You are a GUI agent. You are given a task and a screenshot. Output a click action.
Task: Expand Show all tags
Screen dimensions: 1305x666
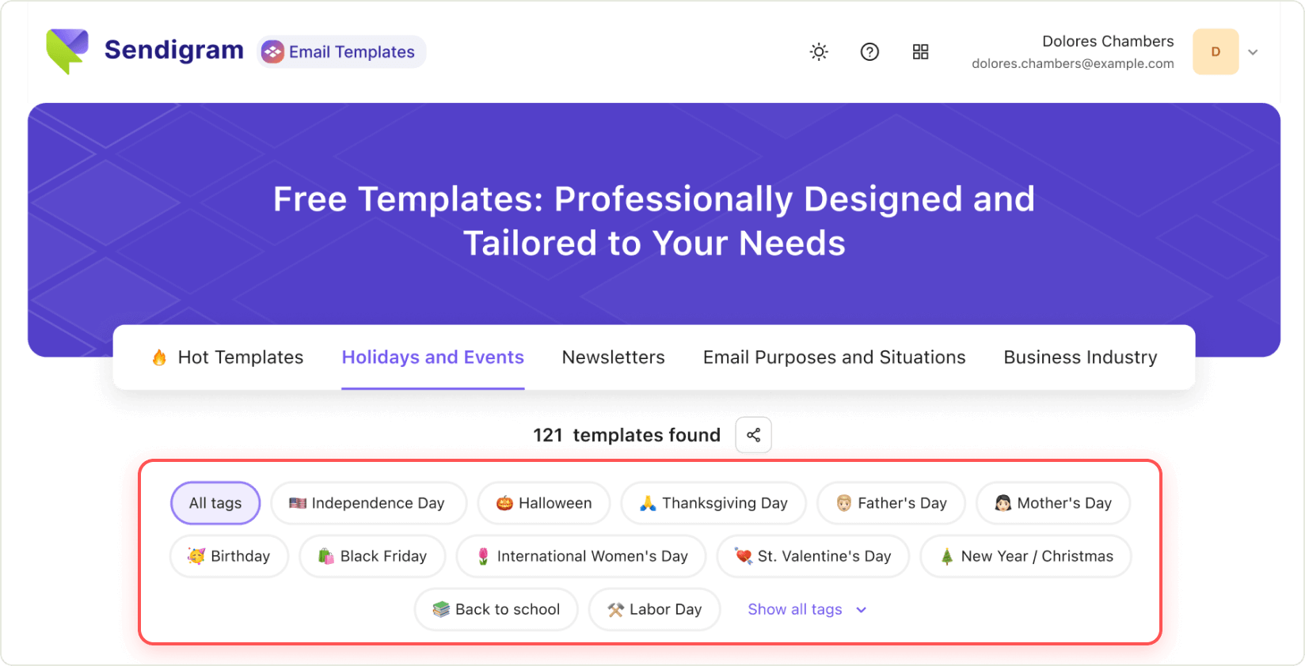click(807, 610)
